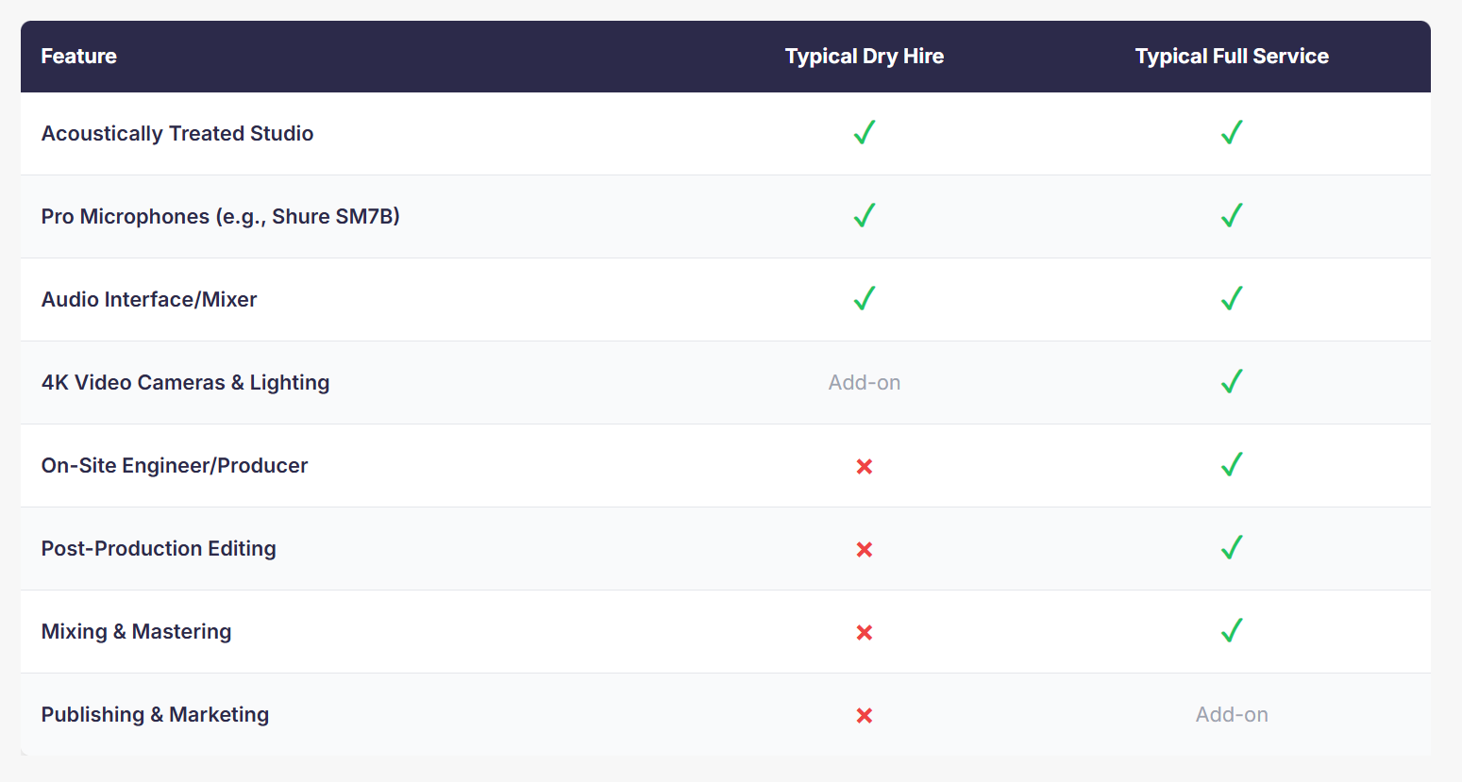1462x782 pixels.
Task: Click the Typical Full Service column header
Action: 1232,57
